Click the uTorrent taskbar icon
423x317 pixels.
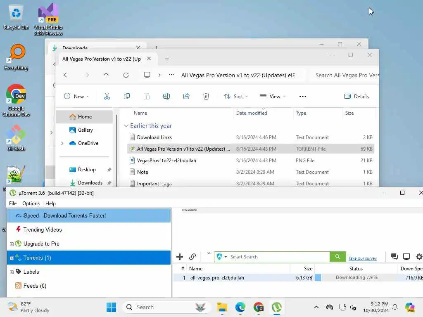[276, 307]
